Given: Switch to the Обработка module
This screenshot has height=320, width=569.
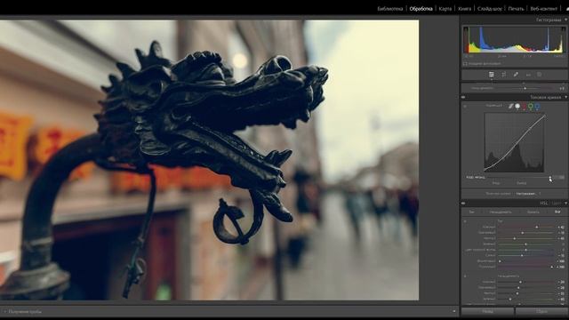Looking at the screenshot, I should click(421, 9).
